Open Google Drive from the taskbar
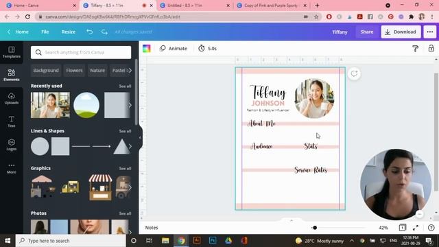 pyautogui.click(x=228, y=241)
